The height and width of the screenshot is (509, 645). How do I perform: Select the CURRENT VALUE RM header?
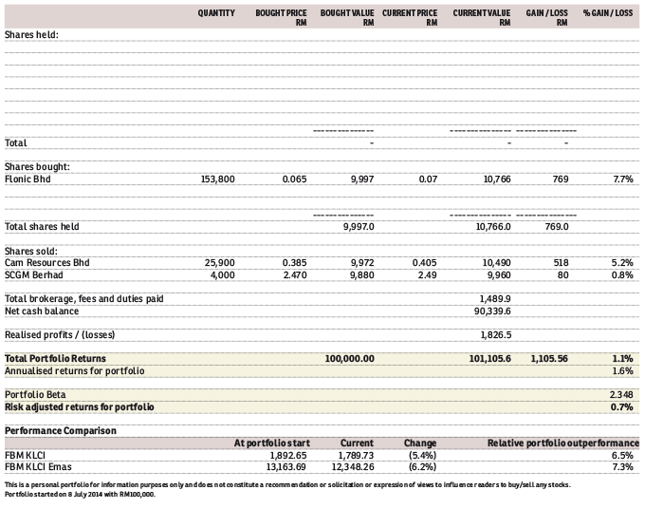[482, 16]
